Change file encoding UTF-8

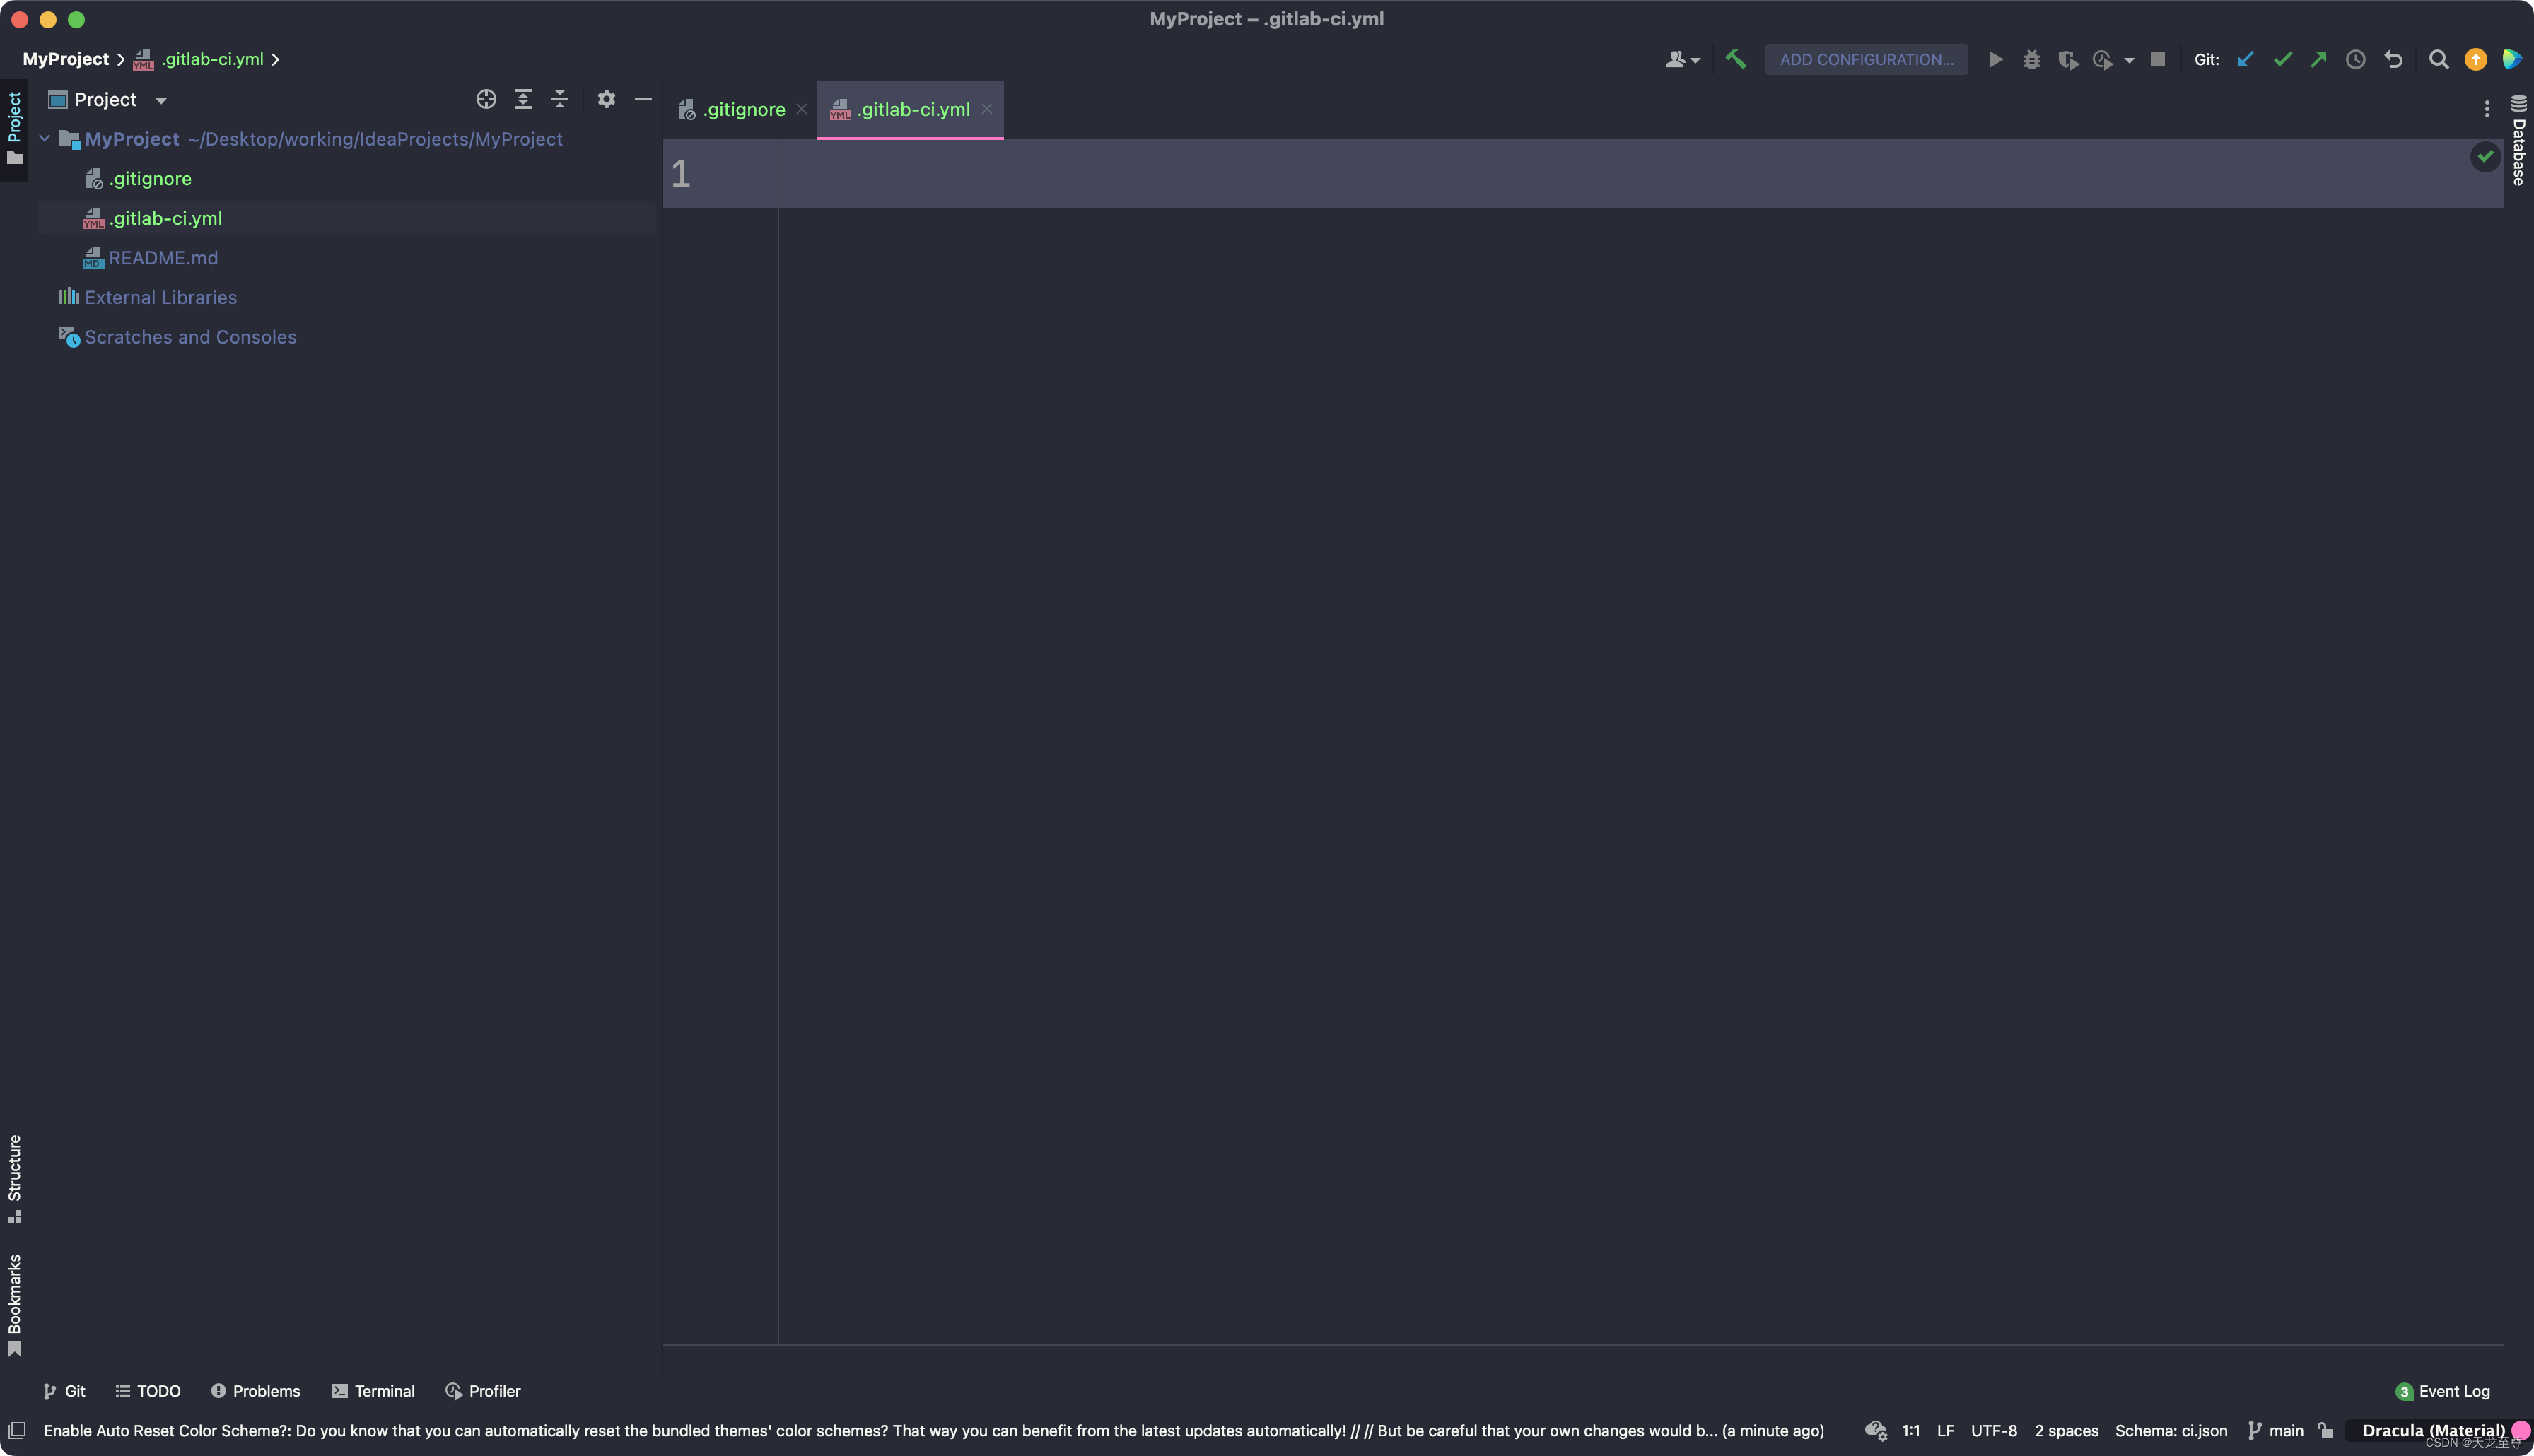[x=1993, y=1430]
